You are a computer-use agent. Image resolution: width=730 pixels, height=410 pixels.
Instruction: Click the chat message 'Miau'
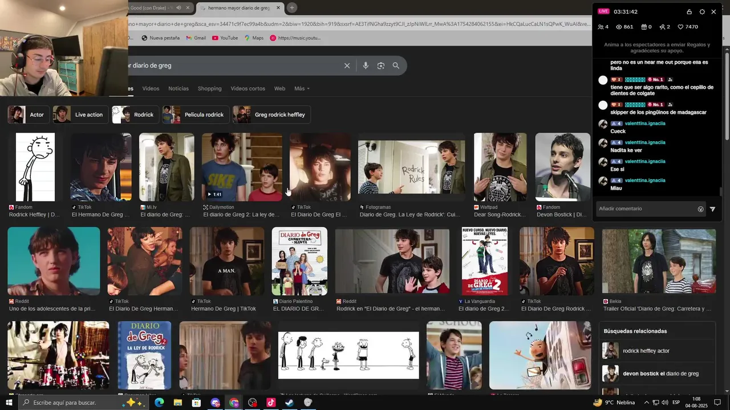[616, 188]
